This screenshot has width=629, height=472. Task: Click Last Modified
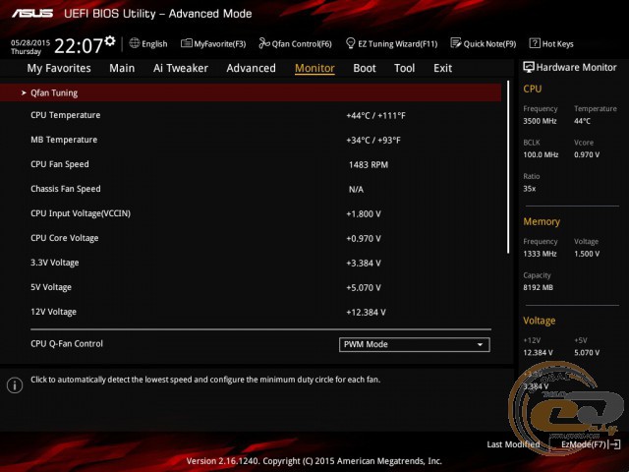(513, 444)
